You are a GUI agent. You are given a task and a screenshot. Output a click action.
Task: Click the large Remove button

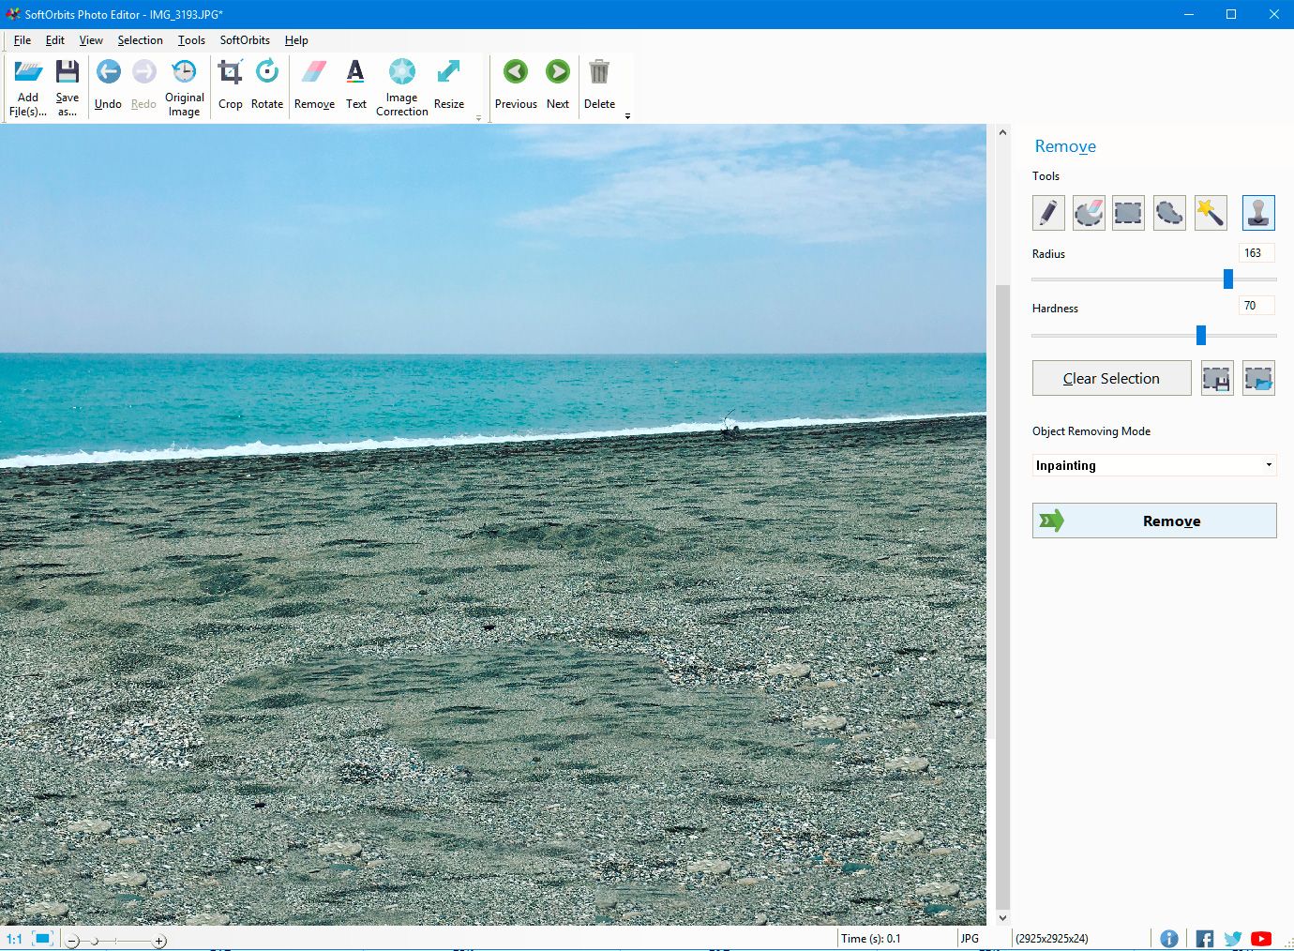click(1154, 521)
